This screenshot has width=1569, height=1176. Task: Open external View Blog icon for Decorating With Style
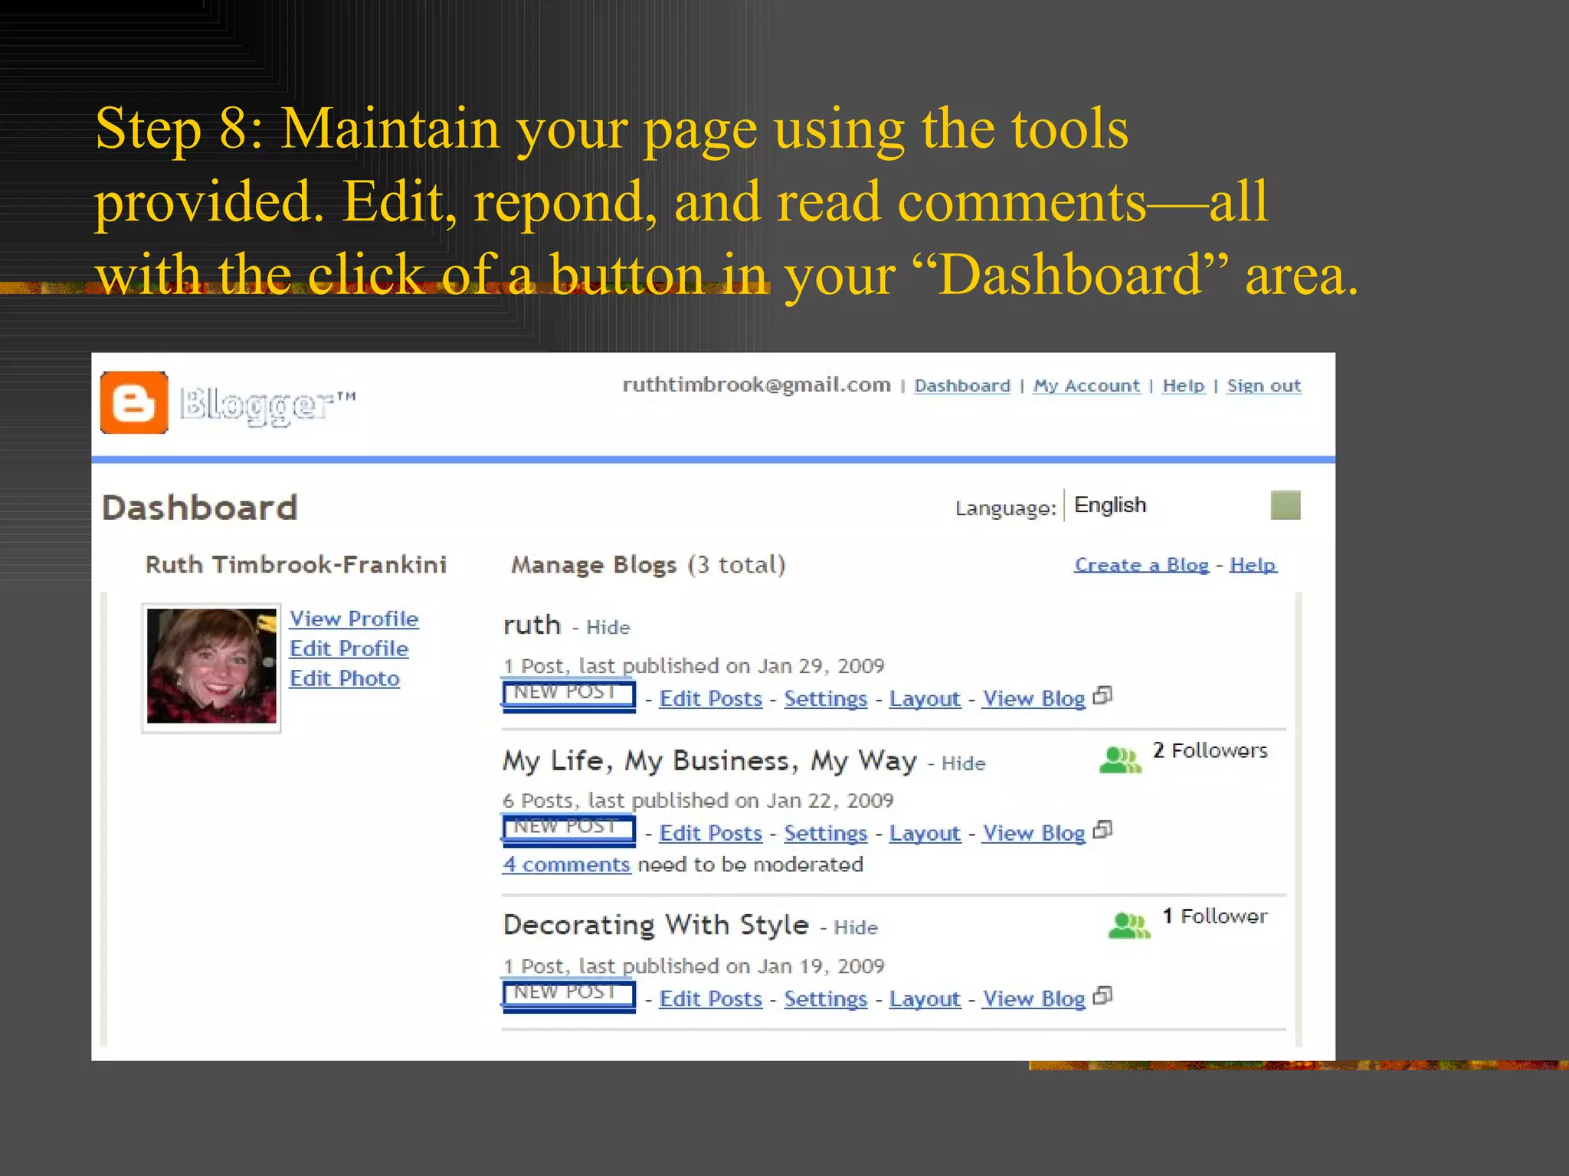coord(1102,996)
